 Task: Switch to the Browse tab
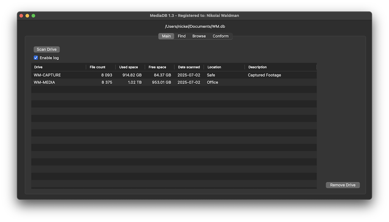click(x=199, y=36)
